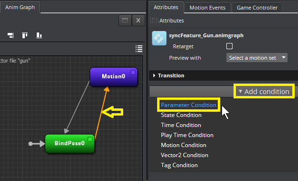298x181 pixels.
Task: Click the syncFeature_Gun animgraph file icon
Action: (159, 38)
